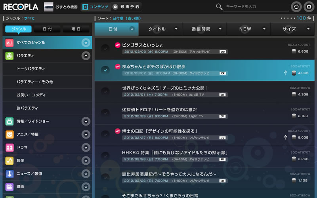This screenshot has height=198, width=317.
Task: Select the 日付 filter tab
Action: click(47, 29)
